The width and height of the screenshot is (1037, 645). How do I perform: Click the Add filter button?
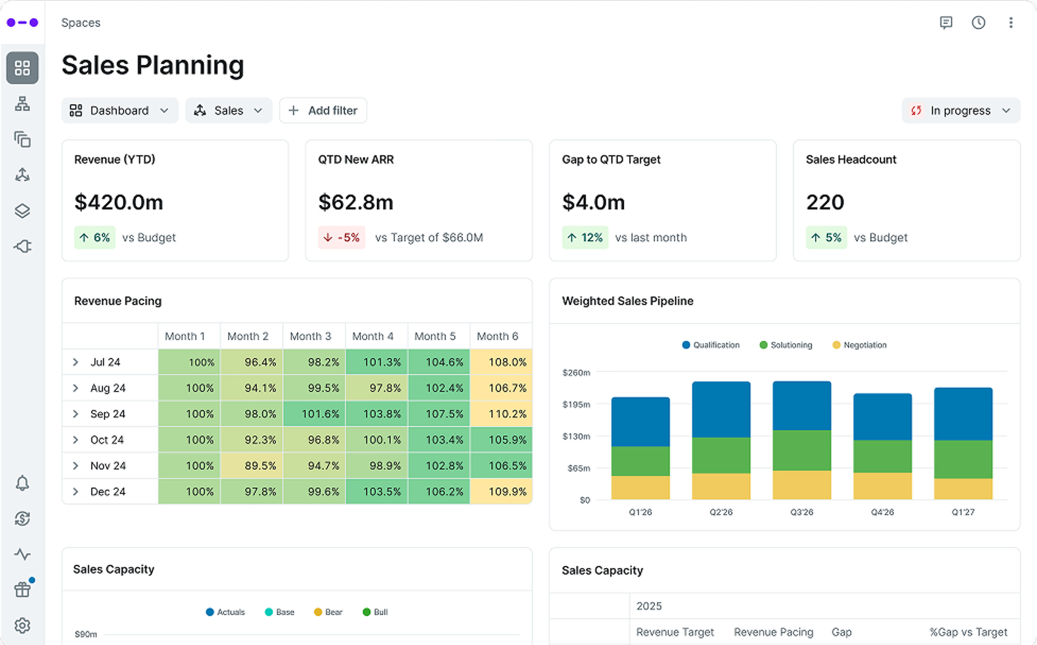[323, 111]
